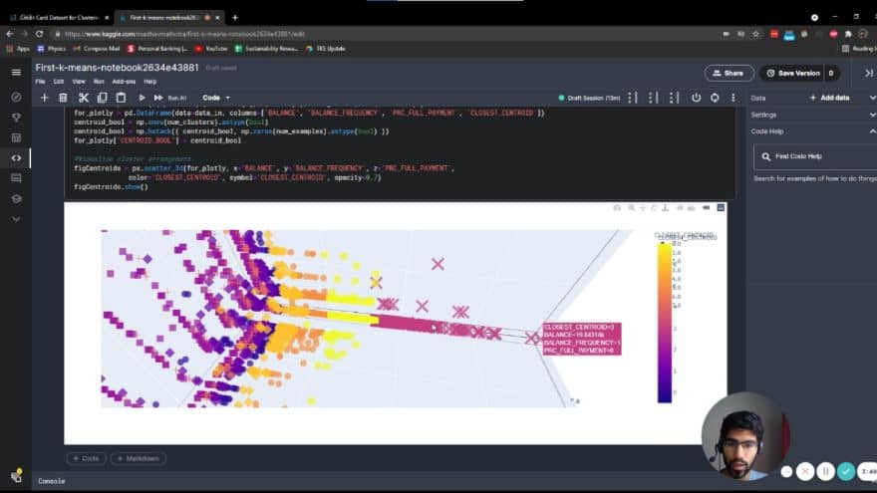Expand the Settings section chevron
877x493 pixels.
point(872,115)
